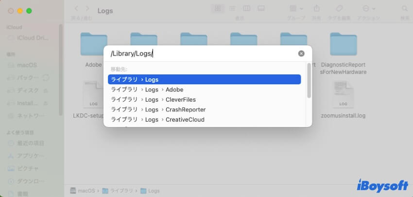Click the search magnifier icon
413x197 pixels.
click(x=404, y=9)
